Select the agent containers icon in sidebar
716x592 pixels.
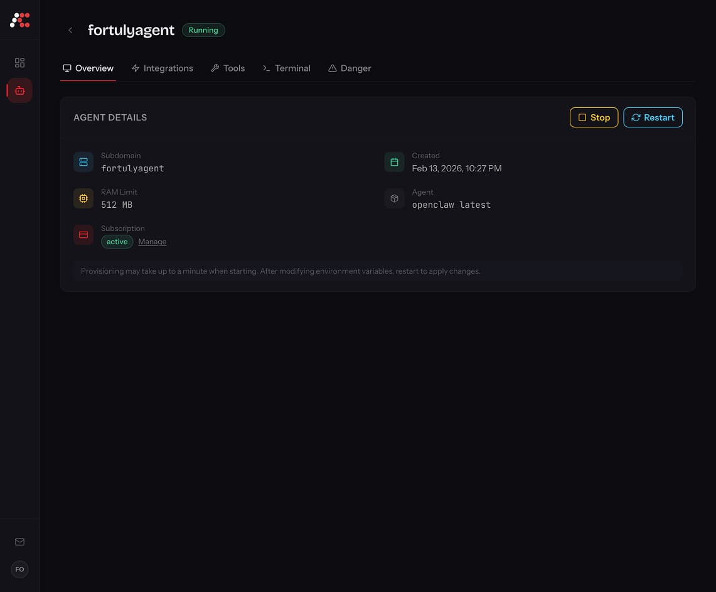(19, 90)
